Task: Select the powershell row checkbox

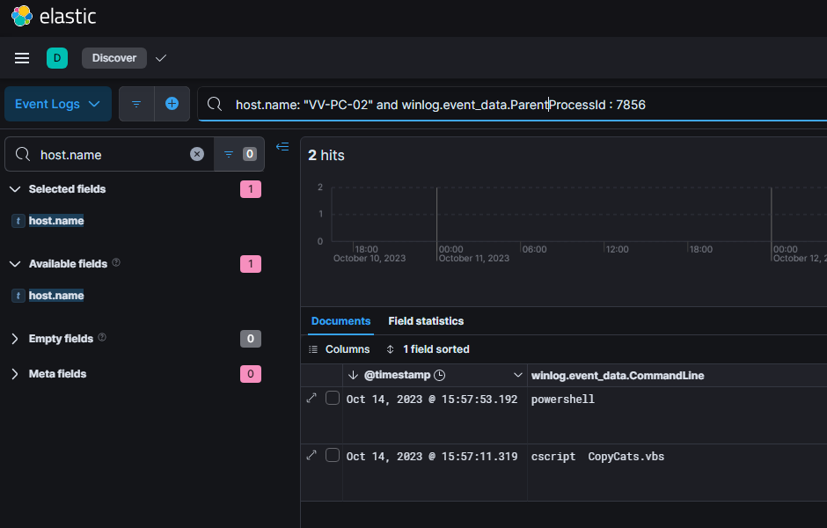Action: pyautogui.click(x=333, y=399)
